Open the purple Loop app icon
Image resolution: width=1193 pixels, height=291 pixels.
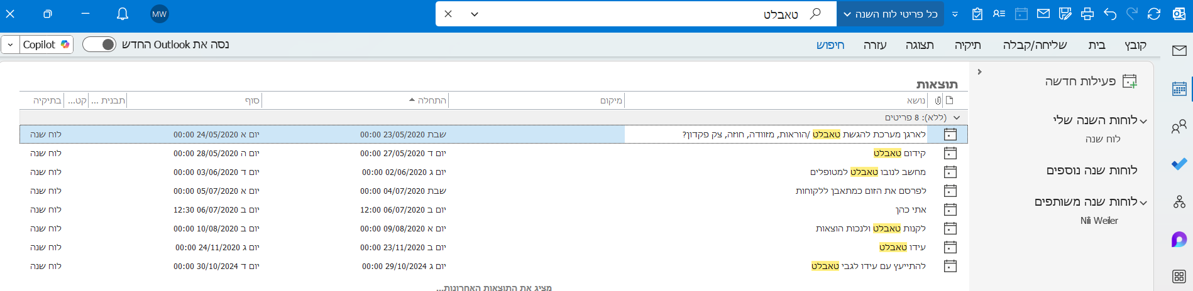click(1179, 239)
